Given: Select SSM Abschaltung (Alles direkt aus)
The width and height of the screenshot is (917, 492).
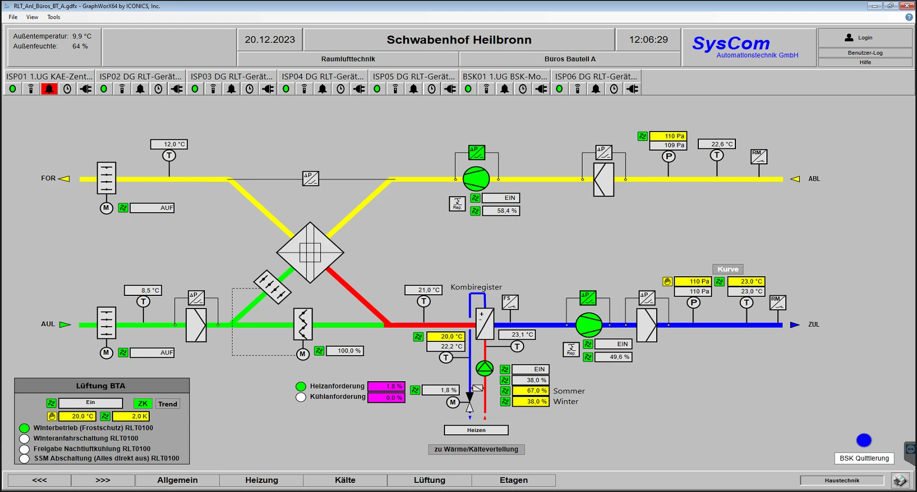Looking at the screenshot, I should pyautogui.click(x=24, y=459).
